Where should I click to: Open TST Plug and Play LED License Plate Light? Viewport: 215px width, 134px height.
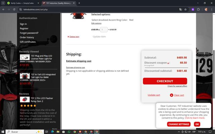(x=36, y=59)
